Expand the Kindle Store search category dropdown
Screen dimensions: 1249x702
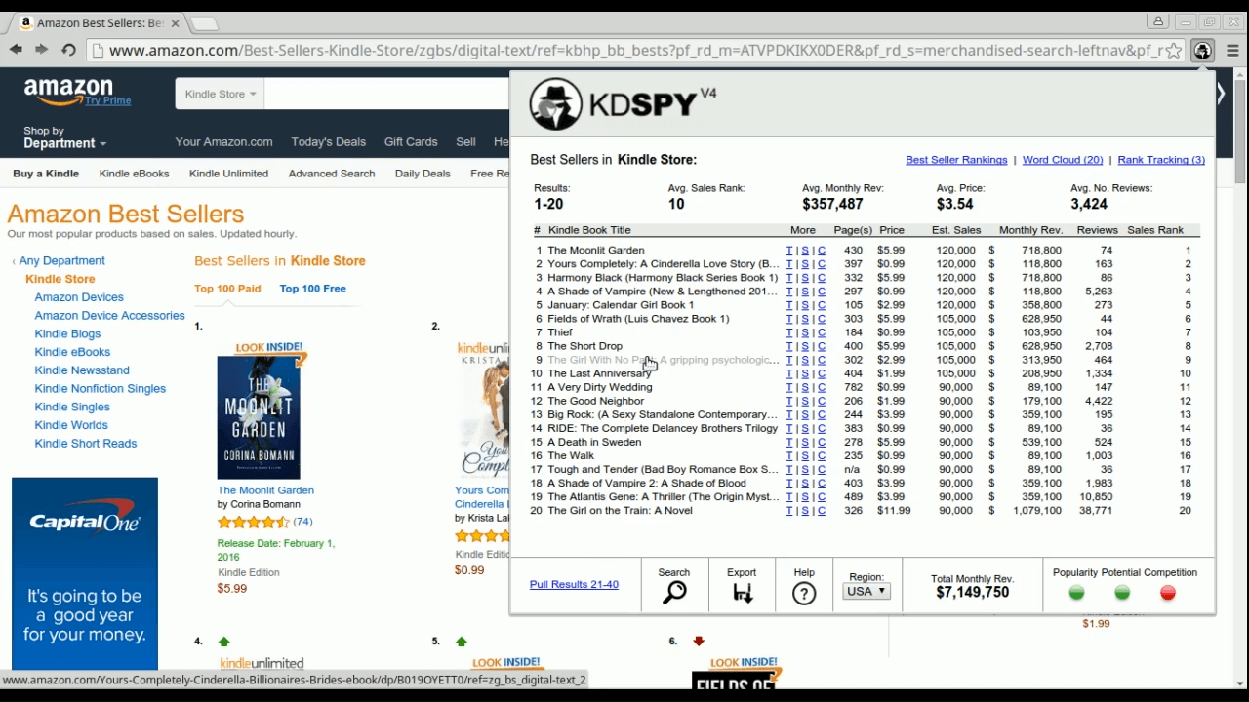(220, 94)
